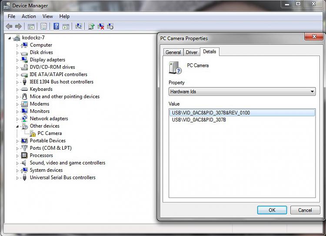Screen dimensions: 326x236
Task: Select the Mice and other pointing devices icon
Action: click(x=24, y=96)
